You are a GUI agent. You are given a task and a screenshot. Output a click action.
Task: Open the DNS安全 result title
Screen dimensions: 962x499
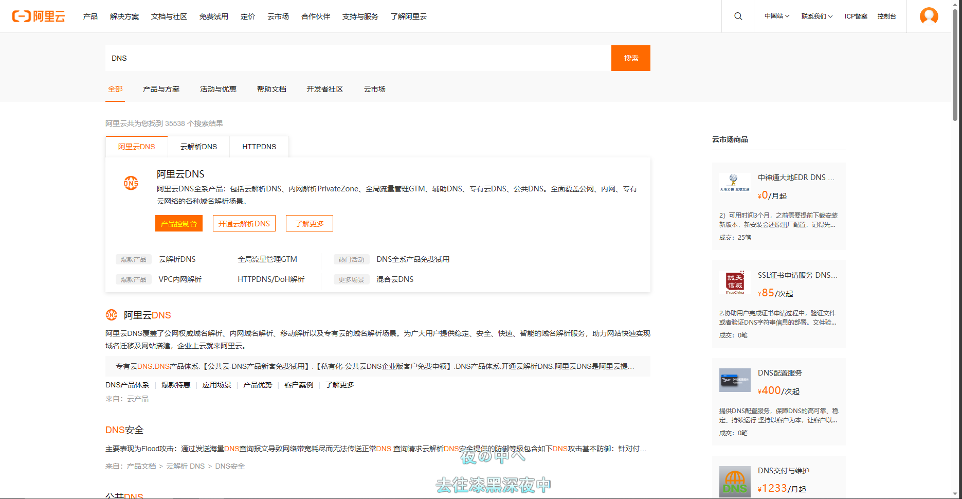pyautogui.click(x=124, y=430)
